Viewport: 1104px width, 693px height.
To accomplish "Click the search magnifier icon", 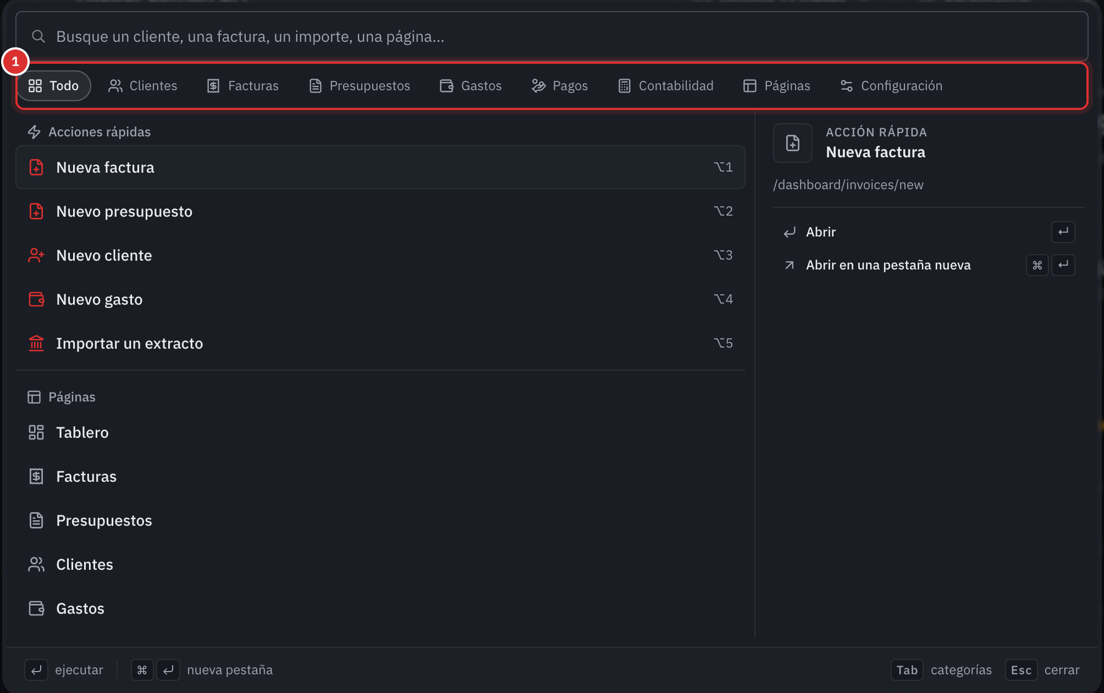I will (38, 36).
